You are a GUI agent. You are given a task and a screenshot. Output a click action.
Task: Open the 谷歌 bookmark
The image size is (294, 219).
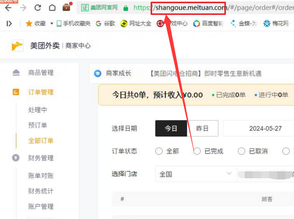105,23
